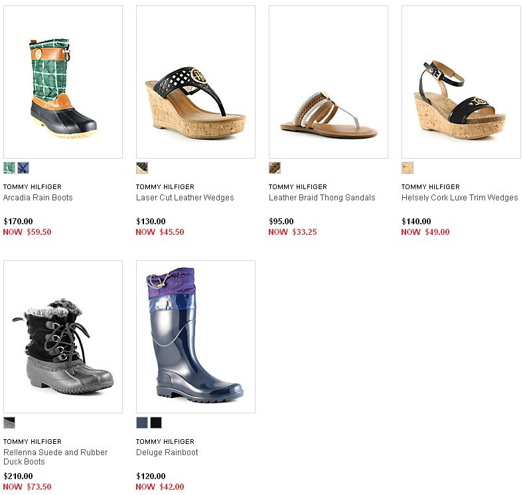Screen dimensions: 523x495
Task: Pick the grey swatch under Rellenna Duck Boots
Action: [x=9, y=423]
